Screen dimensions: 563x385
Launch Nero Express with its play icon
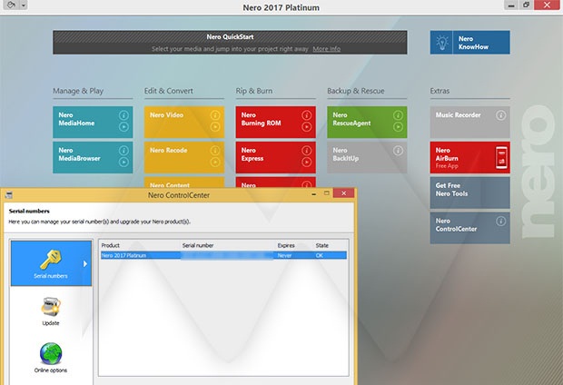click(x=307, y=162)
